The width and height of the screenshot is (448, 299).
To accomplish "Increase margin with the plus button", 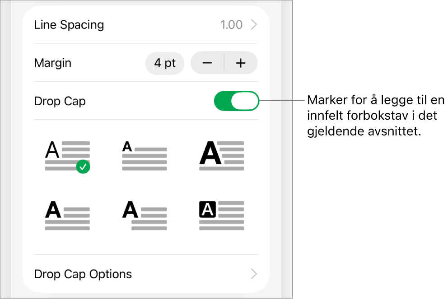I will pyautogui.click(x=241, y=63).
